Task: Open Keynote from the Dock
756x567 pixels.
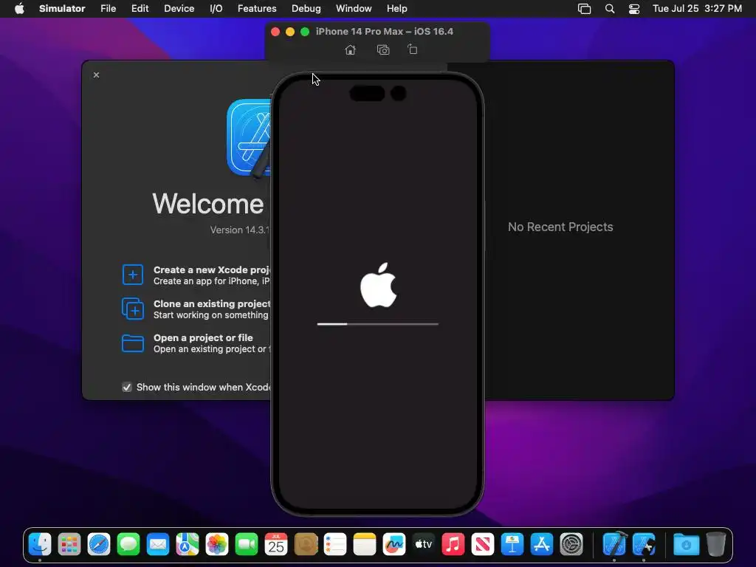Action: pos(512,544)
